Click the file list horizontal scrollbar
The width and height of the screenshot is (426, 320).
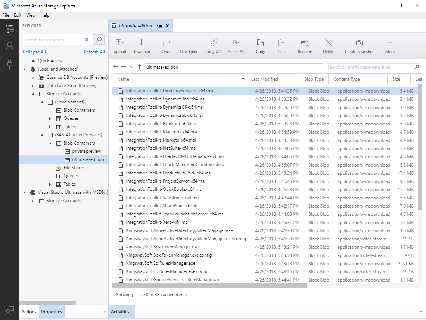(209, 286)
